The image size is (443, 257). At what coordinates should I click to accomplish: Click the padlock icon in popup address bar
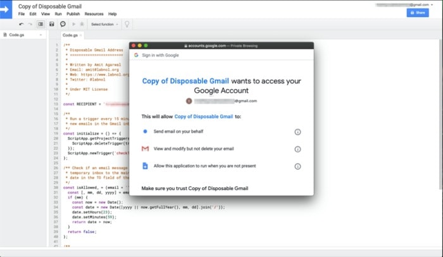(x=185, y=45)
